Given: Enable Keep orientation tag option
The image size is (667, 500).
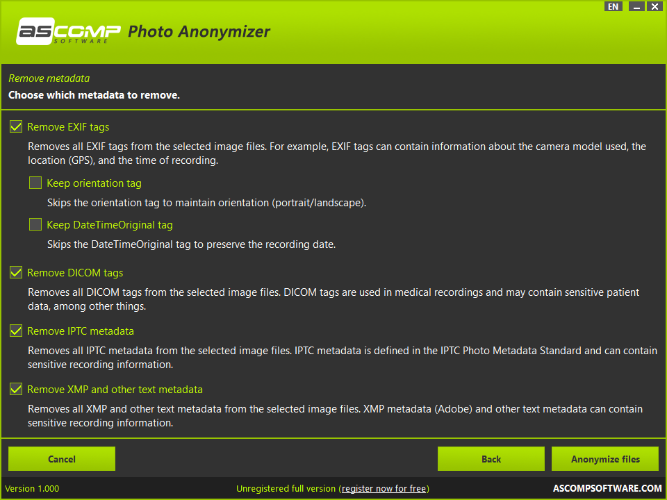Looking at the screenshot, I should coord(35,183).
